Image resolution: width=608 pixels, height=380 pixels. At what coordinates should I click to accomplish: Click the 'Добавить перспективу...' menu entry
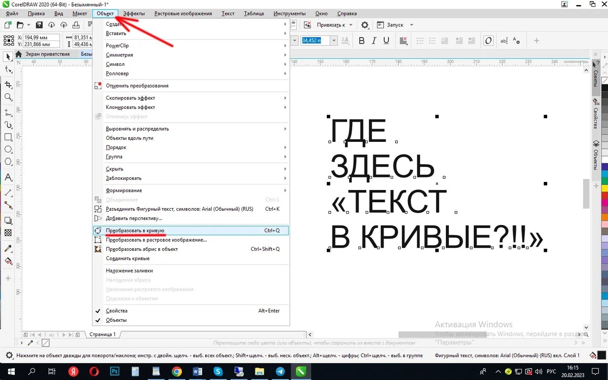[x=191, y=218]
